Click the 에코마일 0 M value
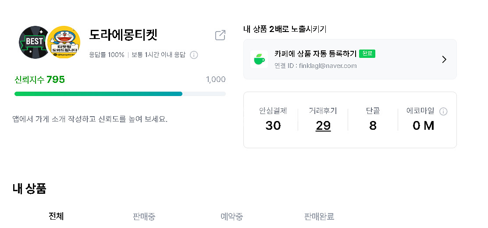Screen dimensions: 488x228 click(423, 126)
